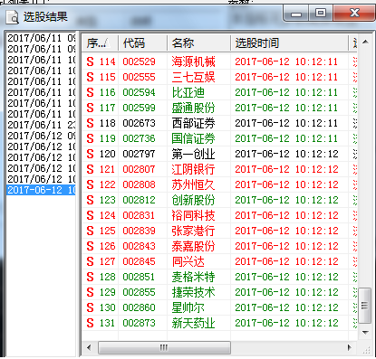
Task: Select stock 苏州恒久
Action: [x=193, y=184]
